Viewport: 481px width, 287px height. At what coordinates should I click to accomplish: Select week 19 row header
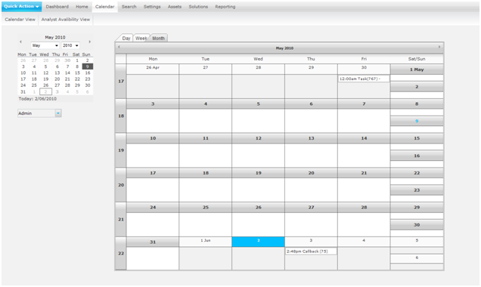click(x=121, y=150)
